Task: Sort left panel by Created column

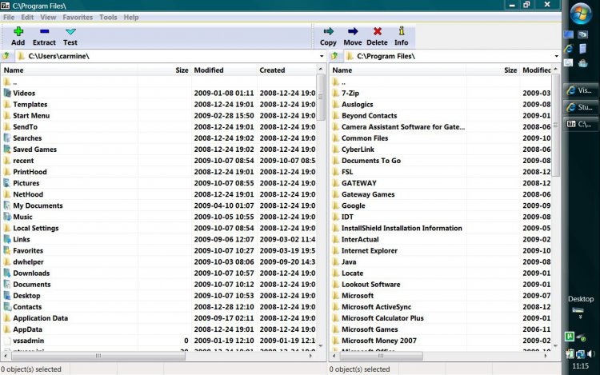Action: (286, 70)
